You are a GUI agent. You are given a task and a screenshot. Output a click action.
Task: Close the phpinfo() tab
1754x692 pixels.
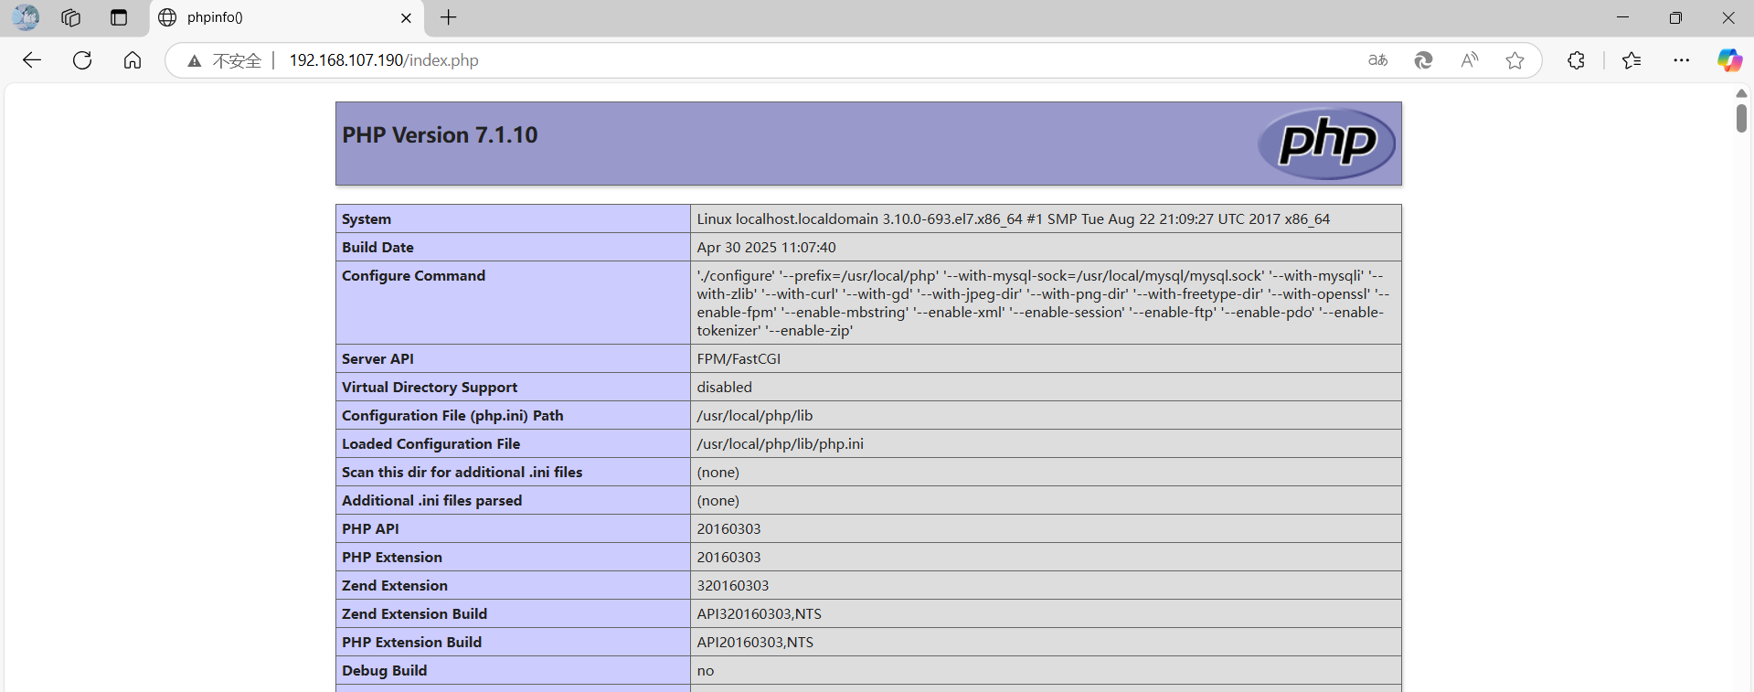click(406, 17)
